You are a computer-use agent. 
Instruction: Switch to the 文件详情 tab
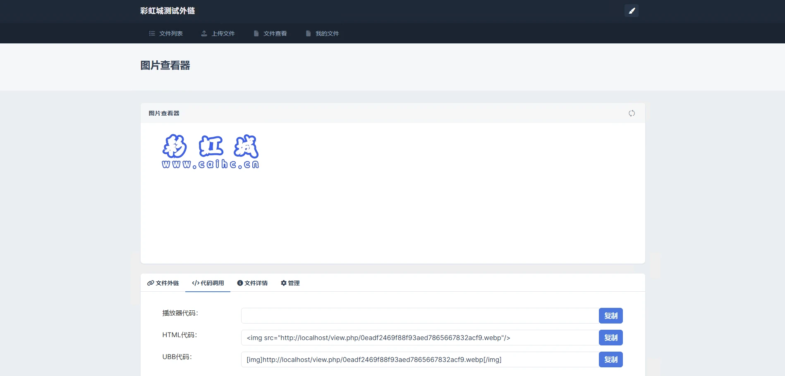(252, 283)
